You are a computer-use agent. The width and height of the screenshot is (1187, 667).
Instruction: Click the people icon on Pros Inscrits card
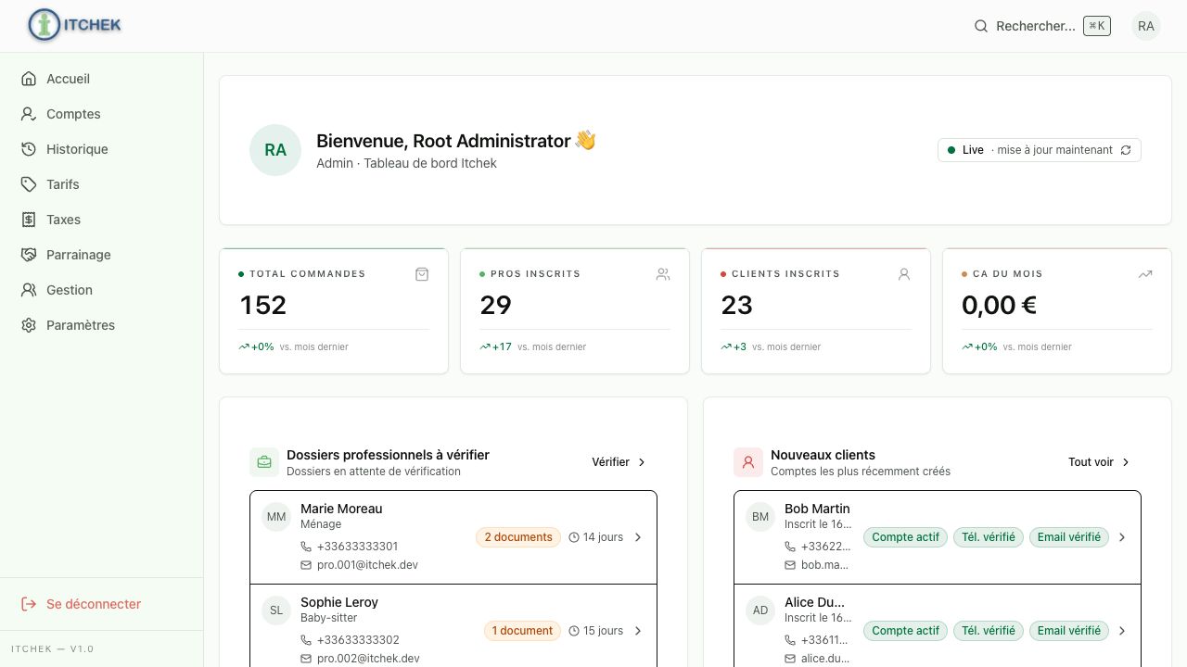(x=663, y=274)
